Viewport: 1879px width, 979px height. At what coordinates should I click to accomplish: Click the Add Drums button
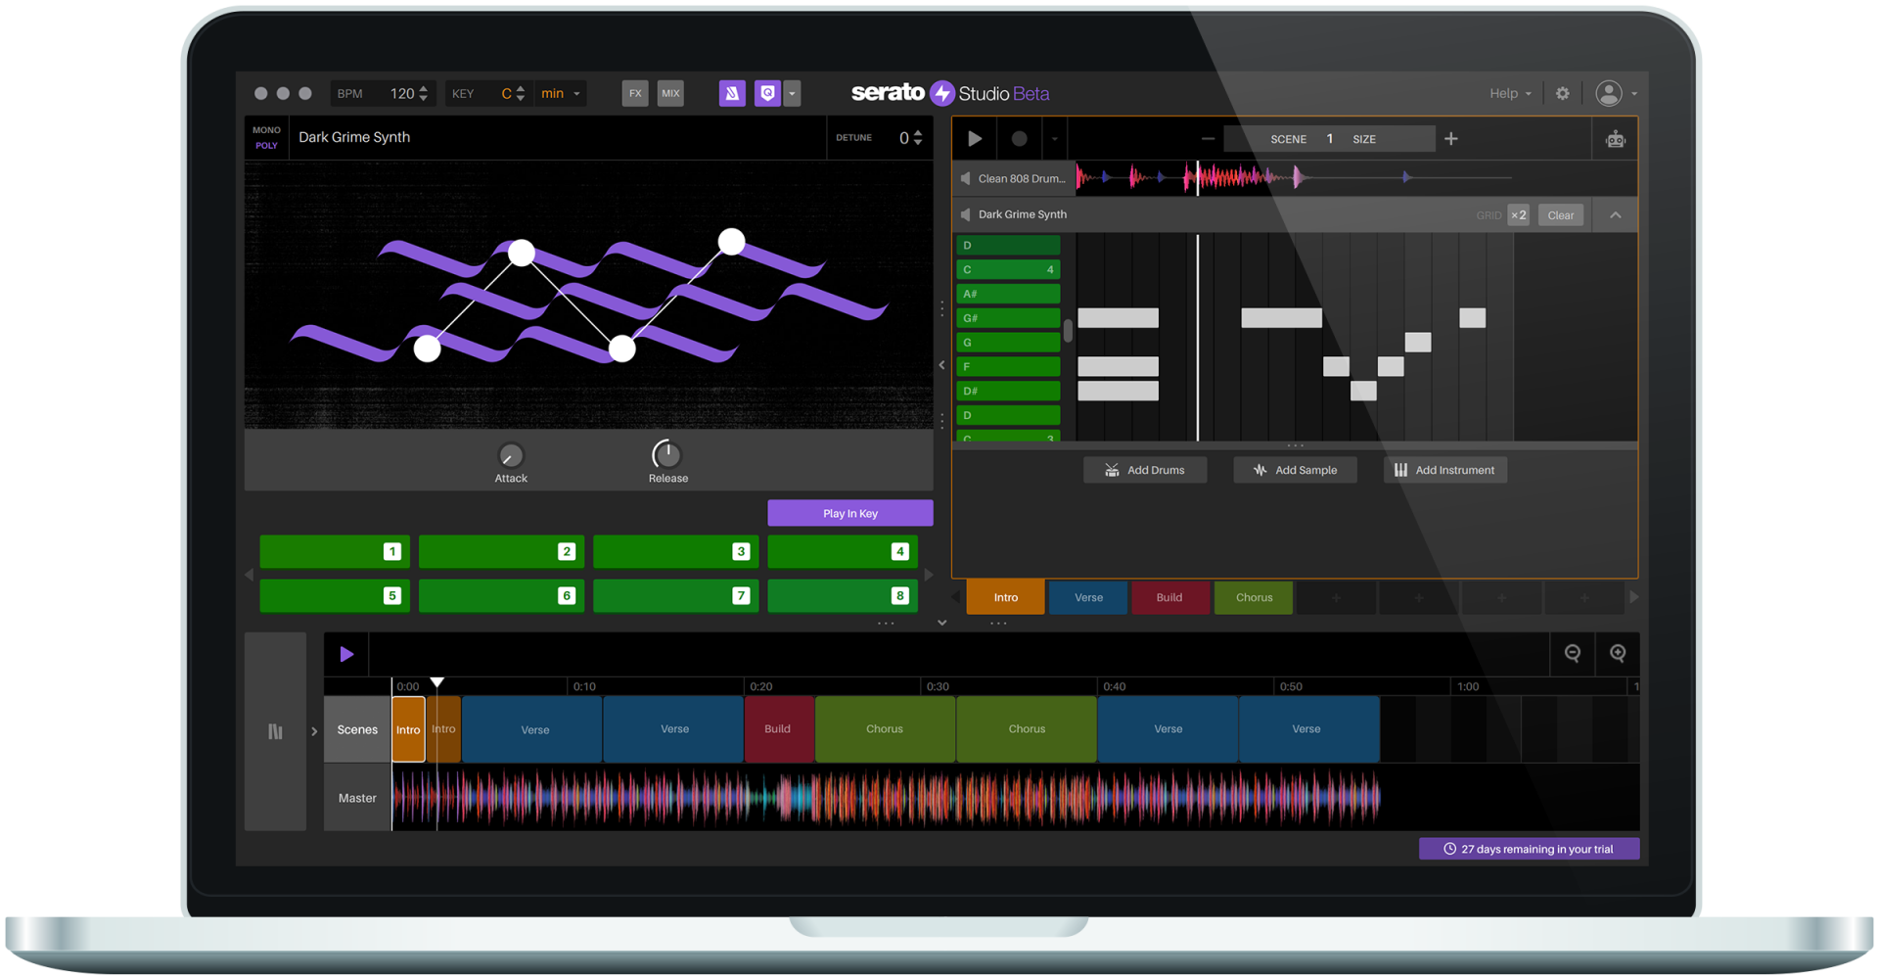click(1144, 471)
